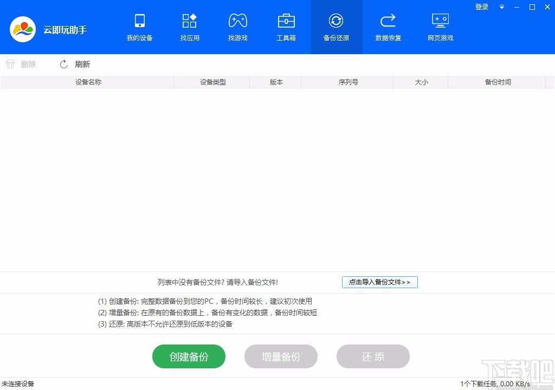Switch to 数据恢复 data recovery
This screenshot has height=390, width=555.
coord(388,27)
